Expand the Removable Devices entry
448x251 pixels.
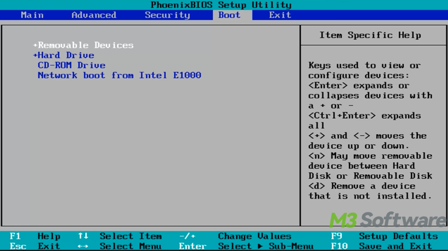click(x=85, y=45)
